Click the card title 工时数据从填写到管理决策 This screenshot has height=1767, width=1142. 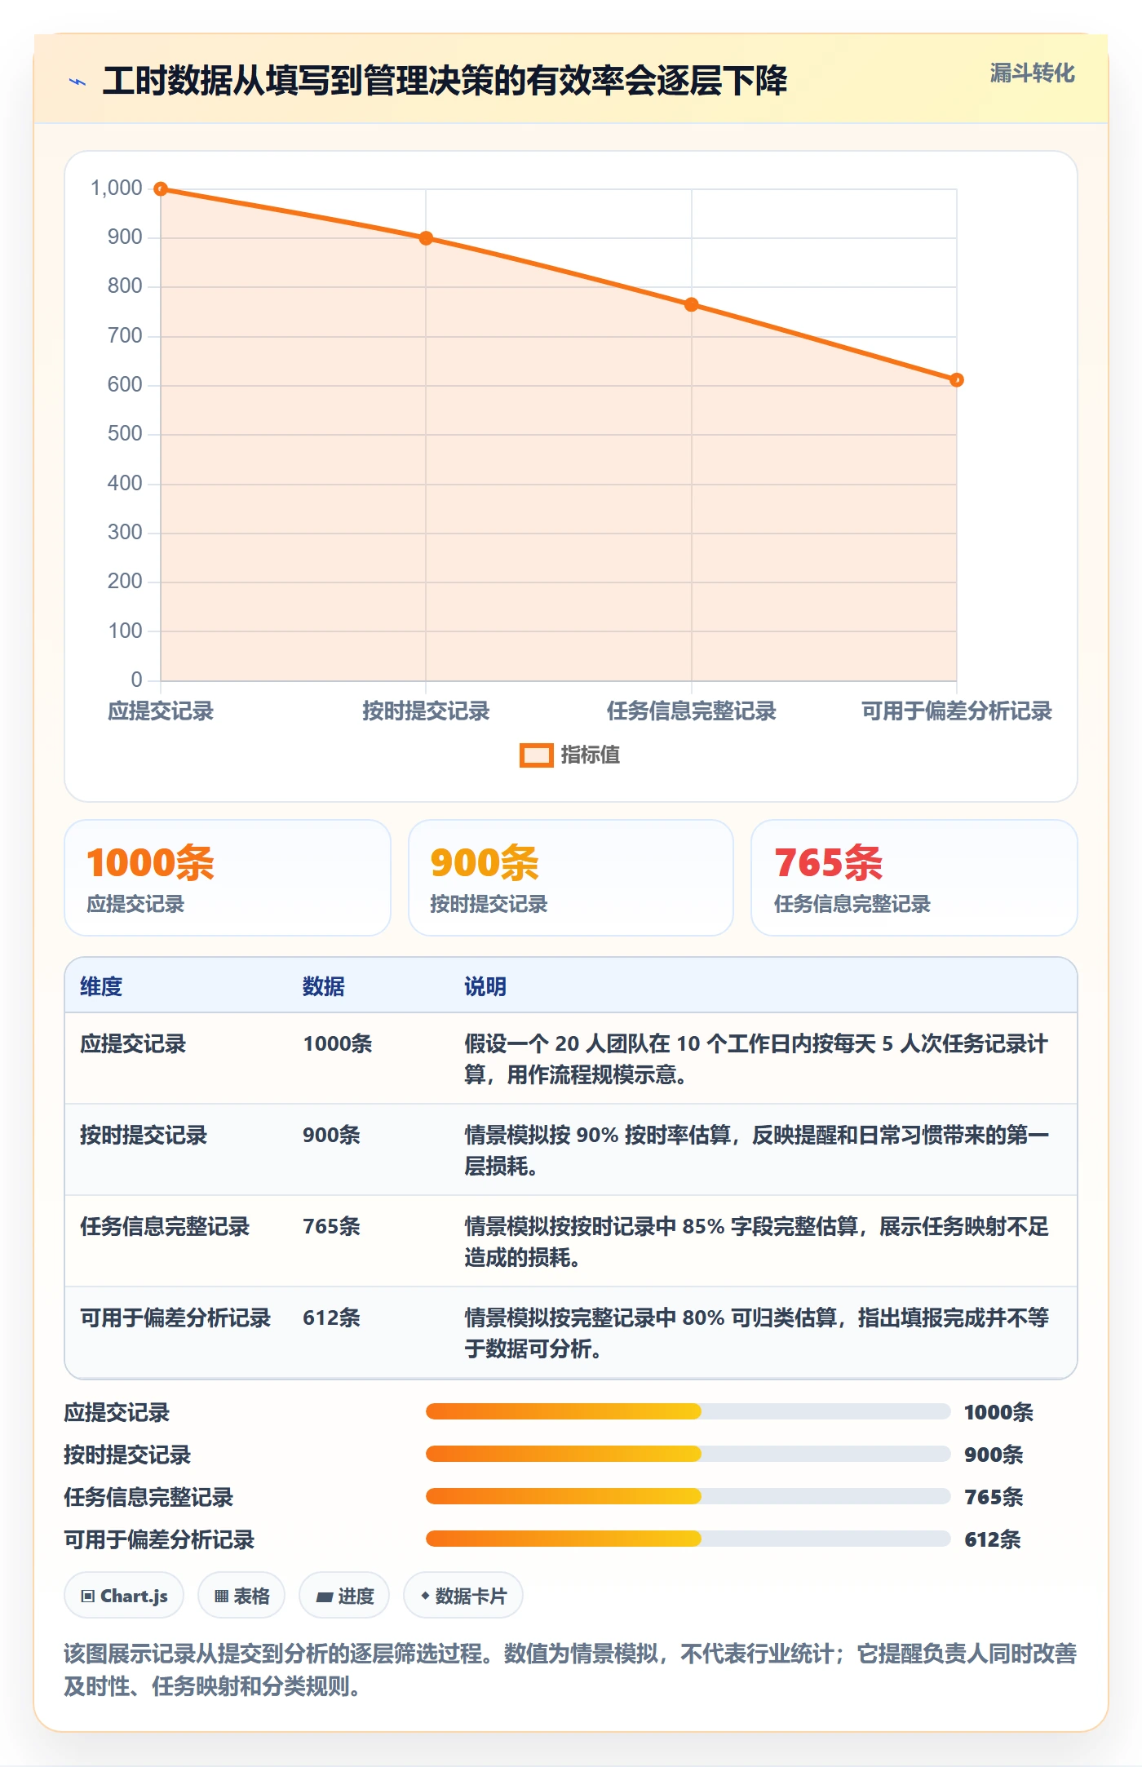[445, 81]
